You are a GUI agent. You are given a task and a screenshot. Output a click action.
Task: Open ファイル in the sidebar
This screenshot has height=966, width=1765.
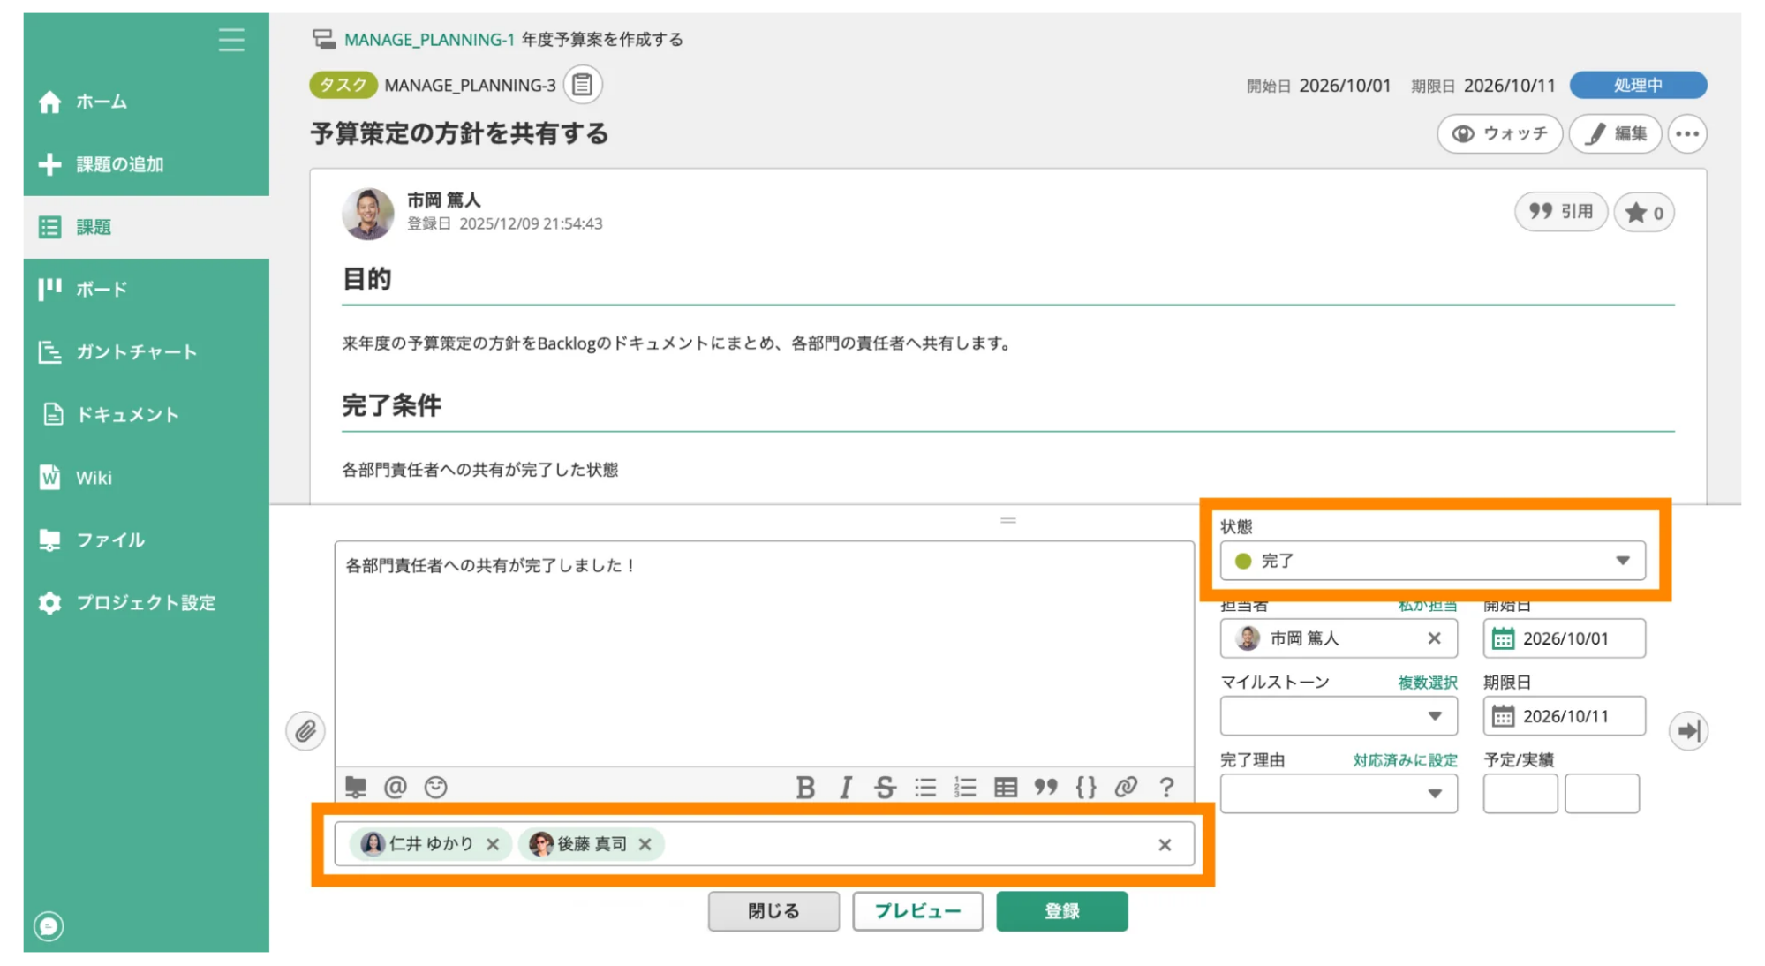(x=146, y=540)
